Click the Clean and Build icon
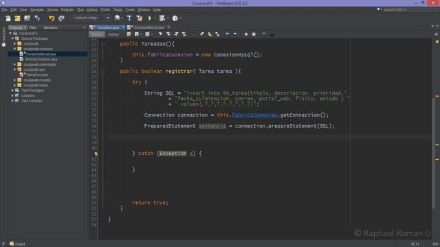 (x=139, y=19)
